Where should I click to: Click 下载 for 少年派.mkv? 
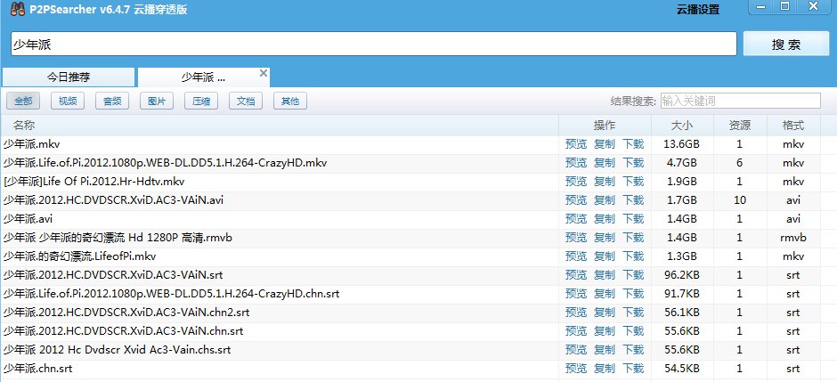pyautogui.click(x=633, y=144)
